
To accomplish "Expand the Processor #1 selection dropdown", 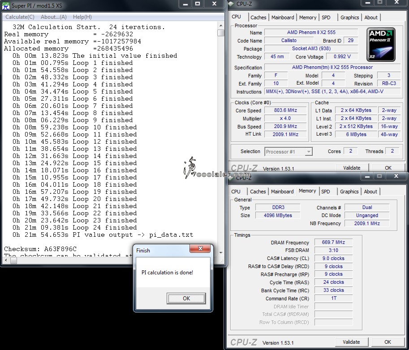I will click(x=308, y=152).
